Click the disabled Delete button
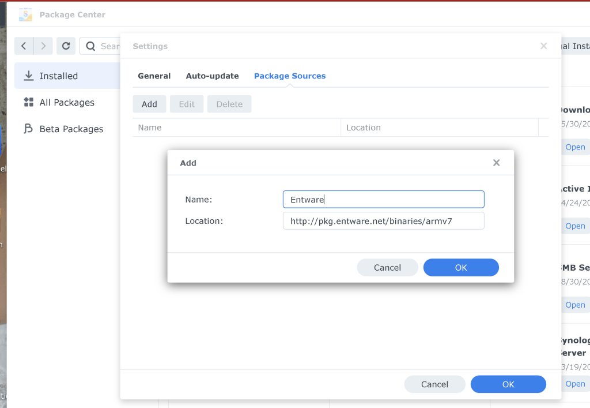The height and width of the screenshot is (408, 590). coord(229,104)
